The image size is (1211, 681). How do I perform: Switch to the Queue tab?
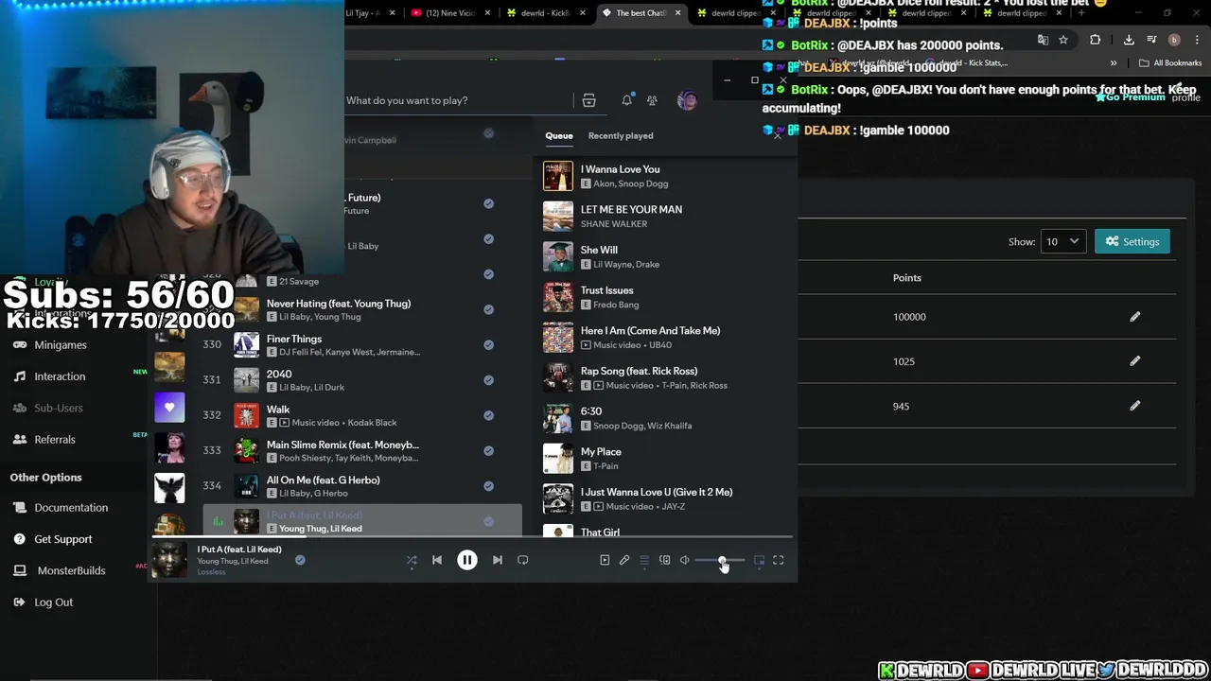pos(559,136)
